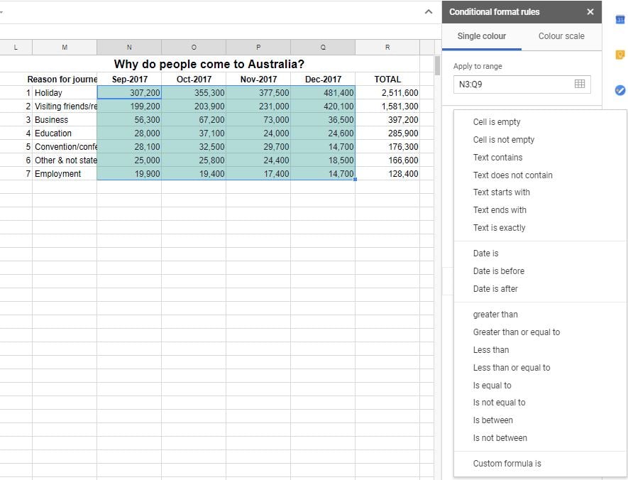Click the Education Oct-2017 cell 37,100
628x480 pixels.
(194, 133)
